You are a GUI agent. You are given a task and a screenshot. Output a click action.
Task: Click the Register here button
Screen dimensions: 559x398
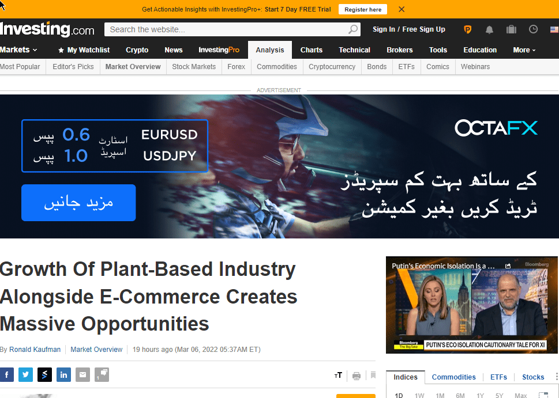pos(362,10)
